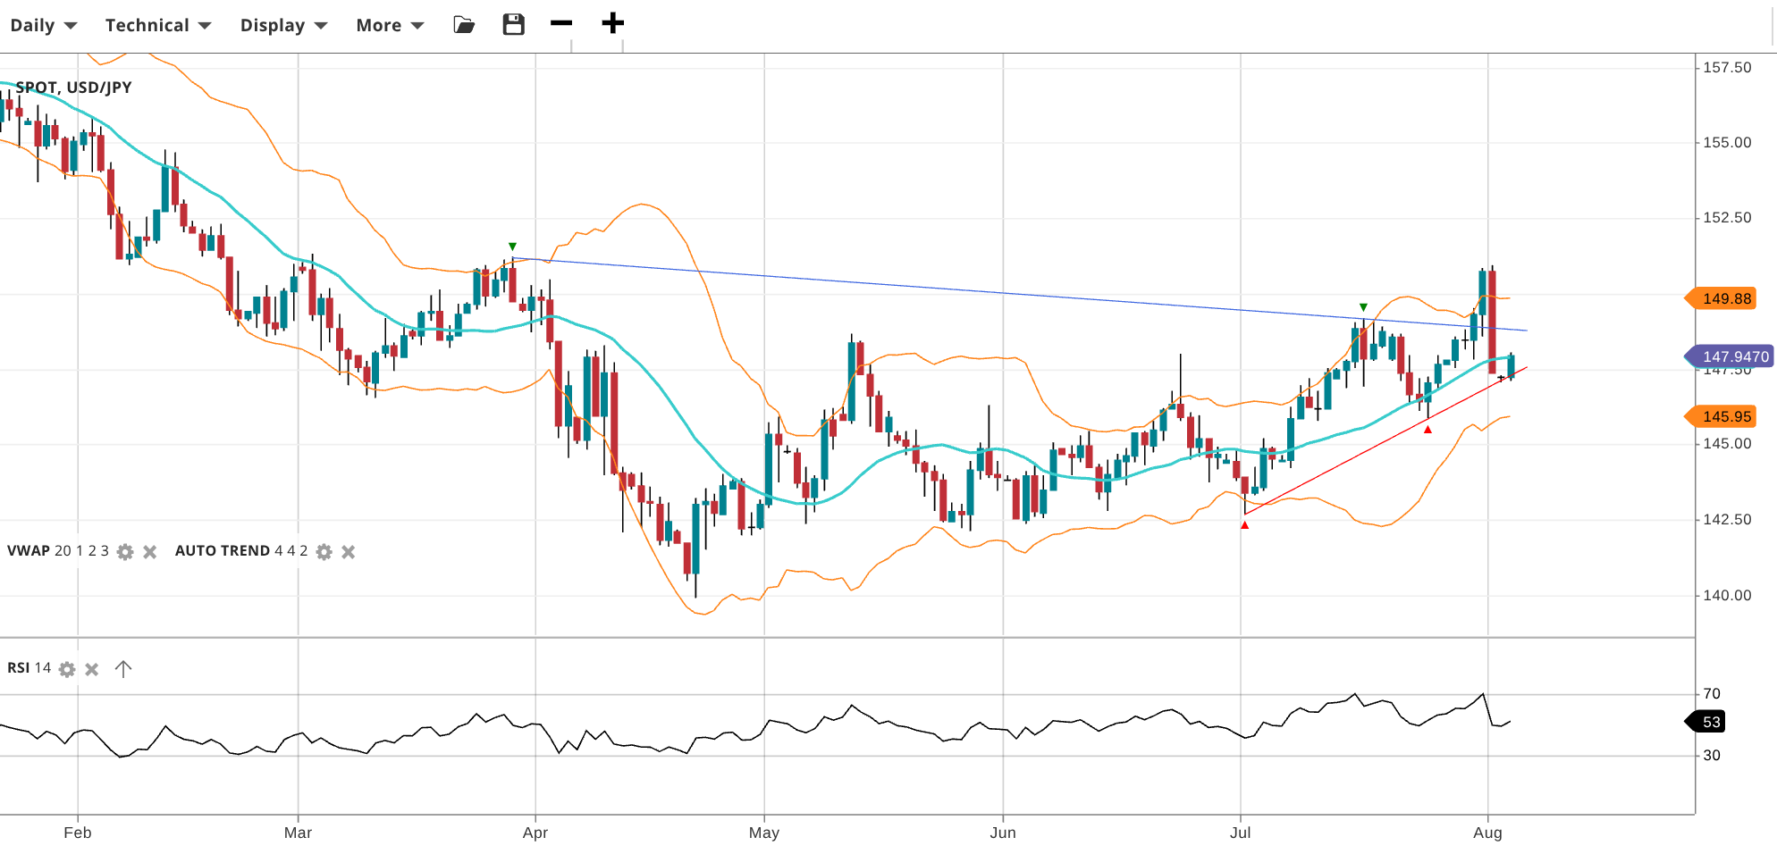The image size is (1777, 854).
Task: Remove the RSI 14 indicator
Action: [x=92, y=669]
